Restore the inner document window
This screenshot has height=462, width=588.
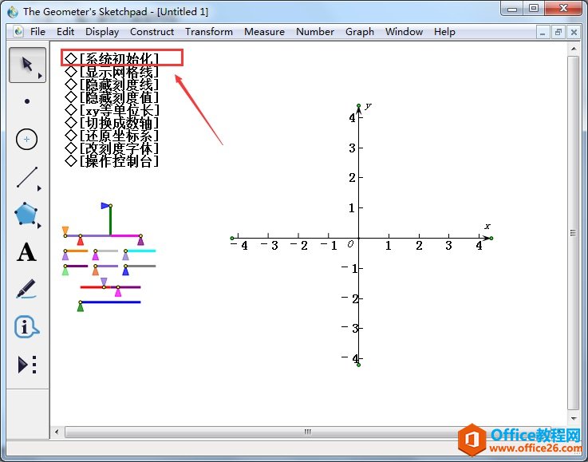coord(558,32)
